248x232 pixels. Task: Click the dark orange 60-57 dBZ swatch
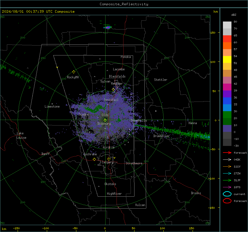click(227, 46)
